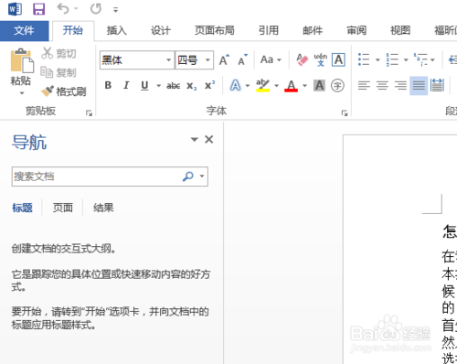Click the 剪切 cut button
Image resolution: width=457 pixels, height=364 pixels.
coord(59,53)
